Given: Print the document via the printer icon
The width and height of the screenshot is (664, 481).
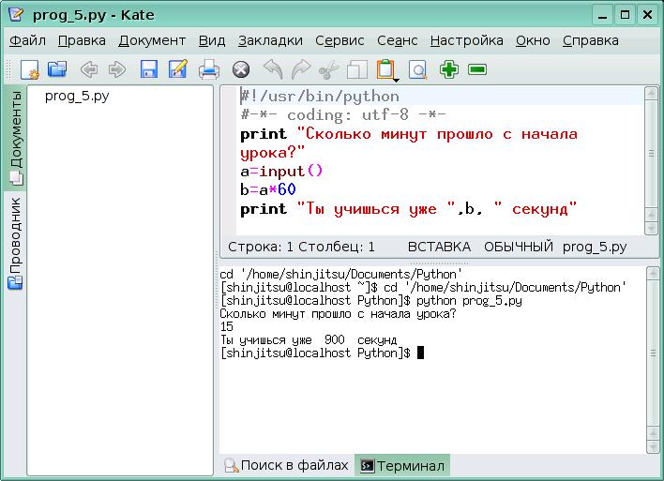Looking at the screenshot, I should coord(209,69).
